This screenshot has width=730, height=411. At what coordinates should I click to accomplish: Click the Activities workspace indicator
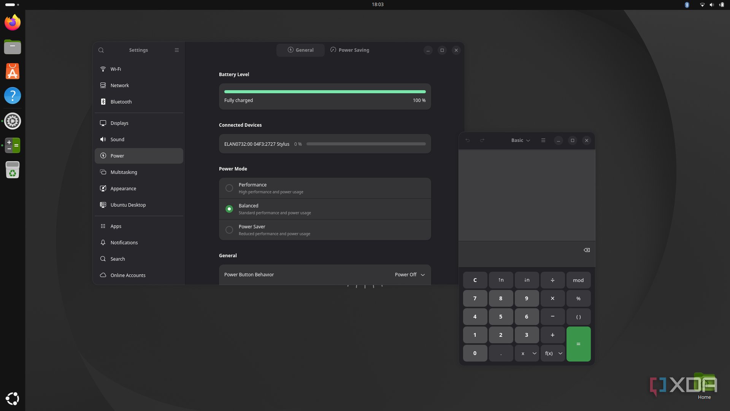(12, 5)
